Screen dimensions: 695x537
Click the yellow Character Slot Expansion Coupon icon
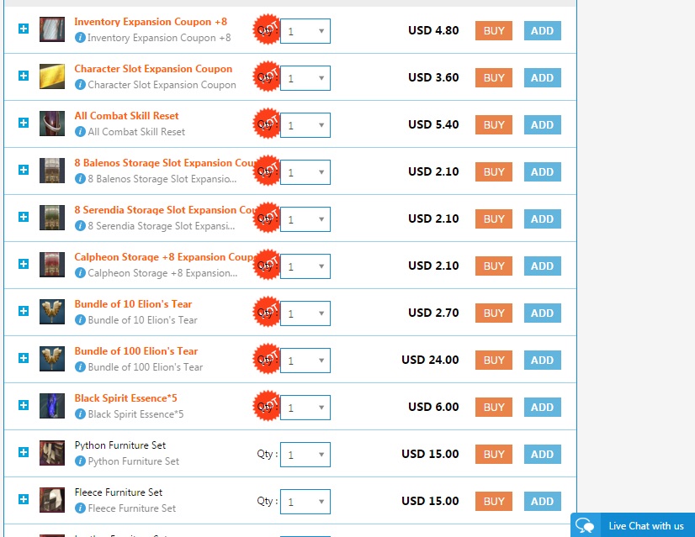[x=52, y=76]
